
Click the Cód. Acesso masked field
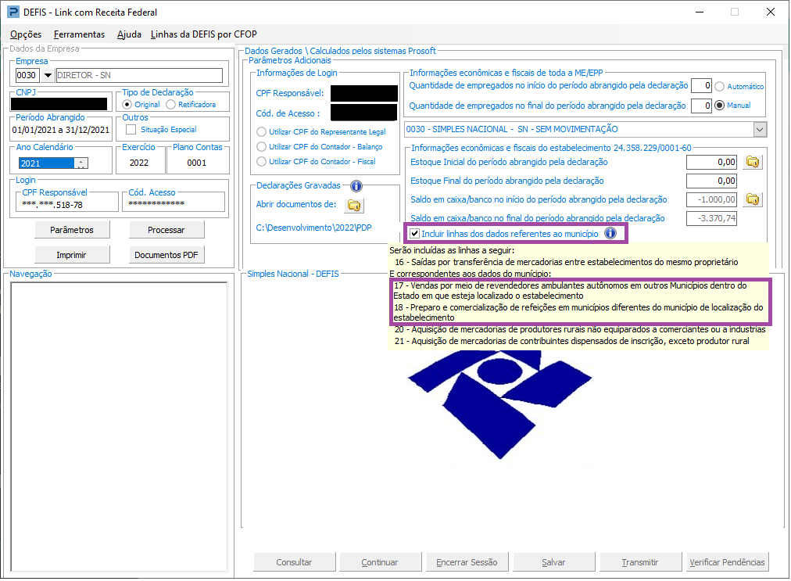click(x=173, y=203)
